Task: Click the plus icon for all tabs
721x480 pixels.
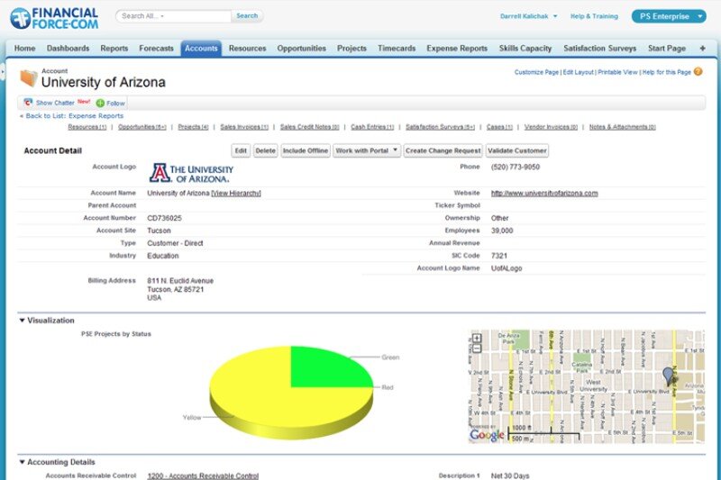Action: click(702, 48)
